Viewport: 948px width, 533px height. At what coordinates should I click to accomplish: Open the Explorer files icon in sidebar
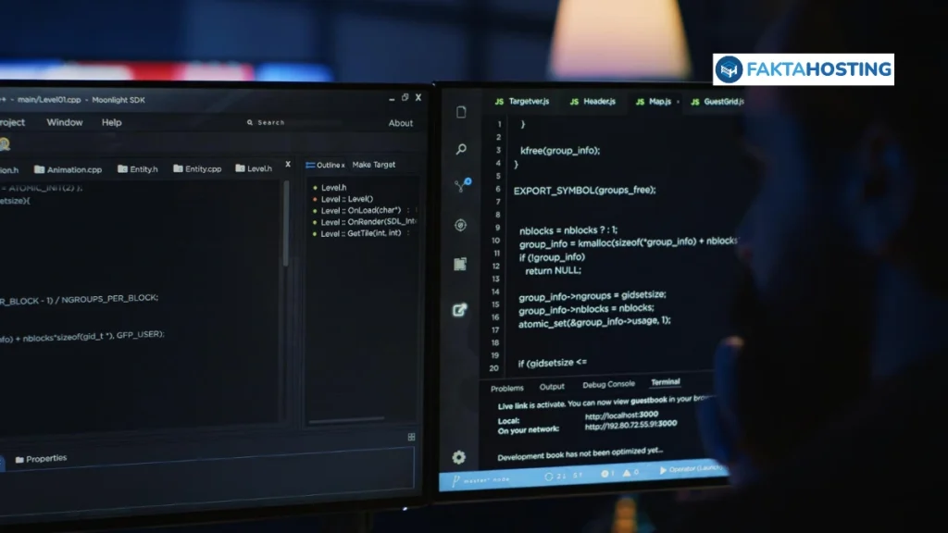point(461,113)
